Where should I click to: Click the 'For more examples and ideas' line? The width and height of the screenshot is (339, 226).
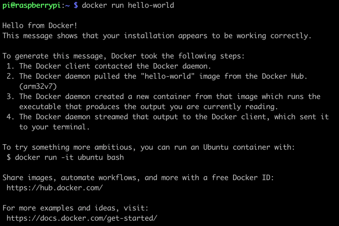75,208
